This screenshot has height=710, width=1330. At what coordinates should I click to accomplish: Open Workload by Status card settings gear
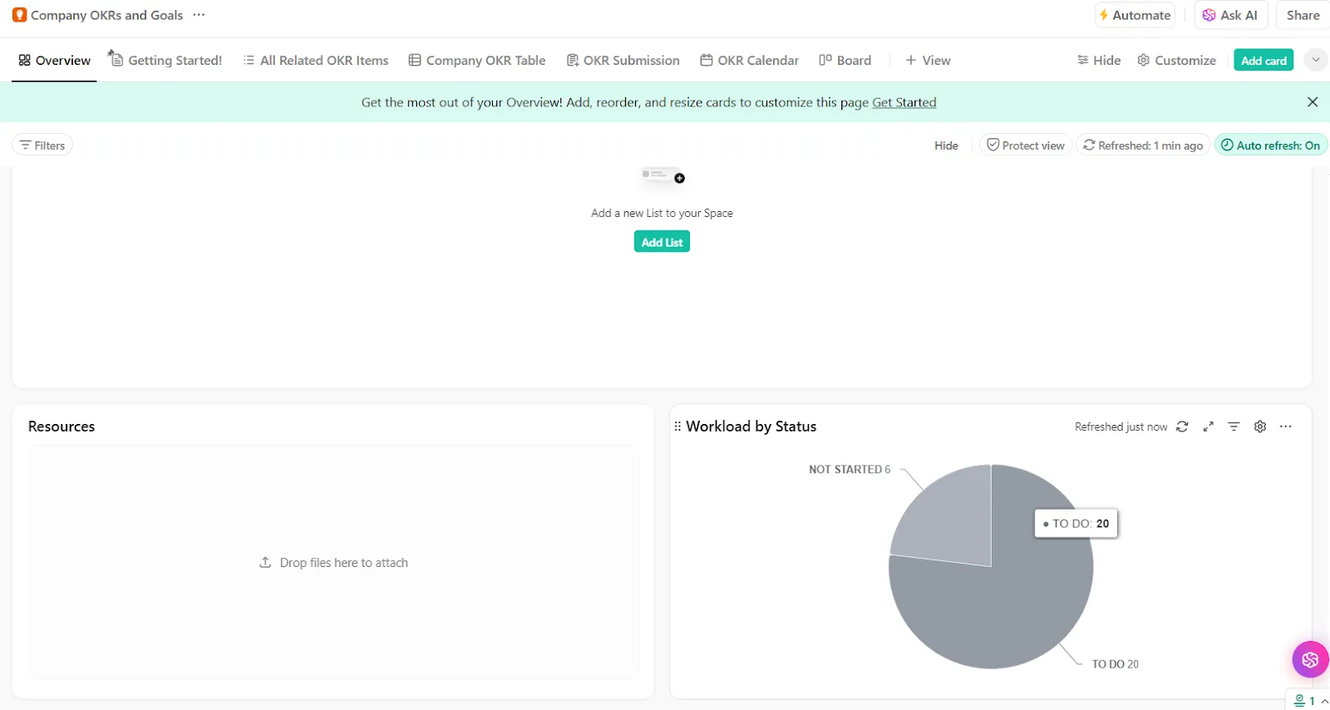[1260, 426]
